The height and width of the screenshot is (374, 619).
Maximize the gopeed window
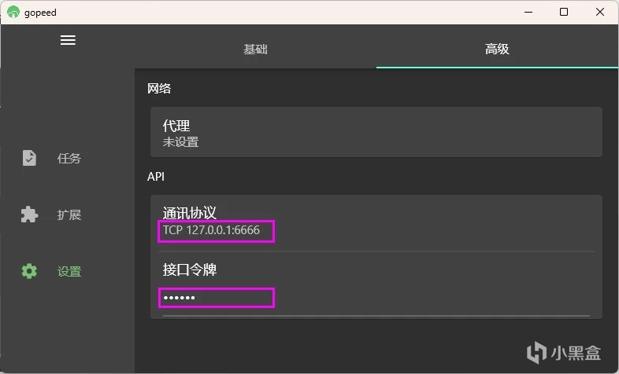[x=564, y=12]
